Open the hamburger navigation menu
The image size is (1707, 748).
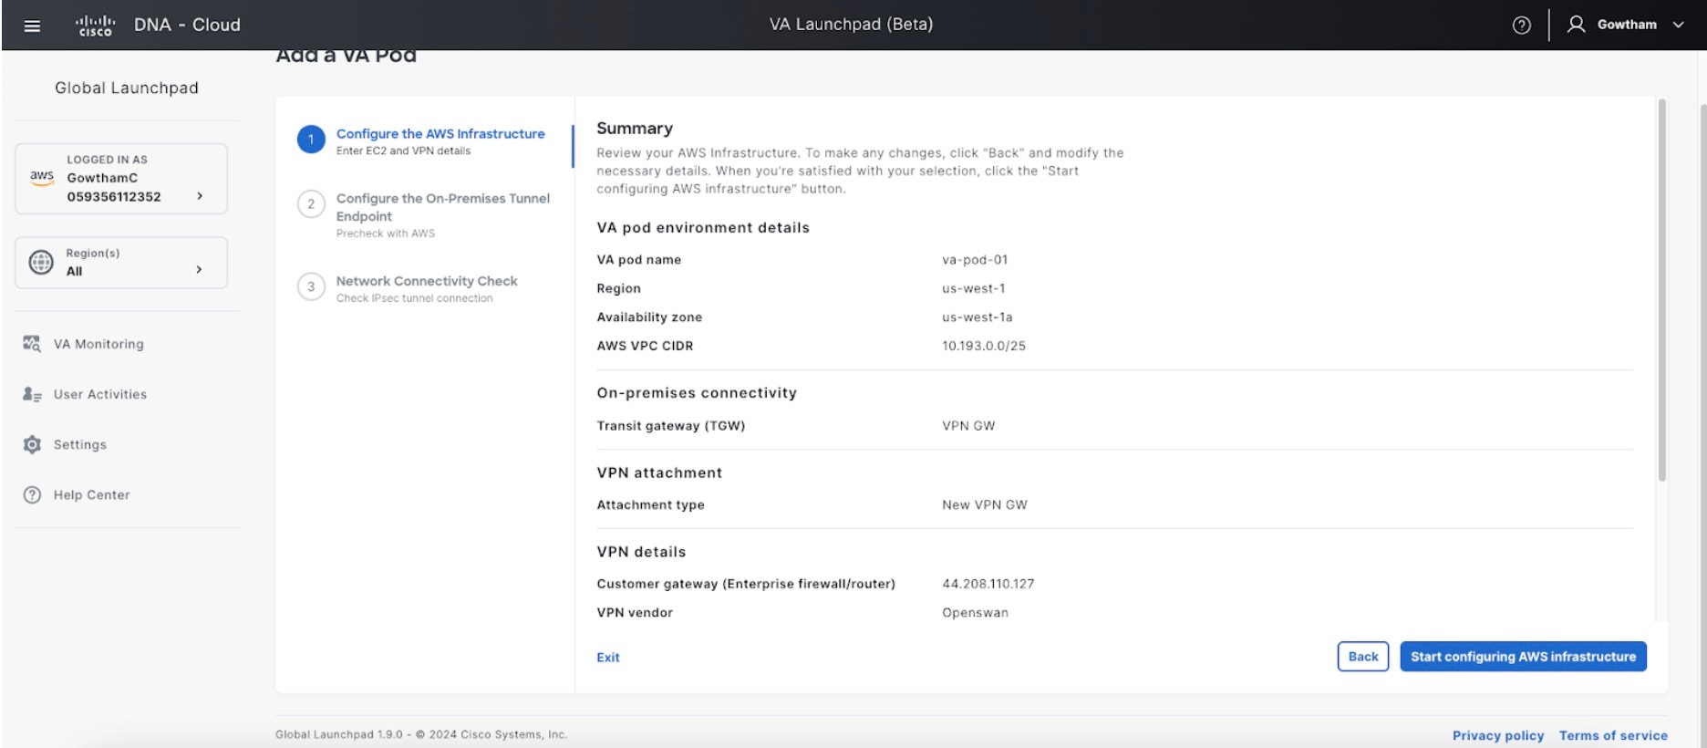coord(32,26)
